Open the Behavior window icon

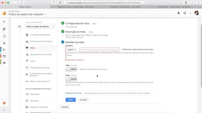pyautogui.click(x=4, y=56)
